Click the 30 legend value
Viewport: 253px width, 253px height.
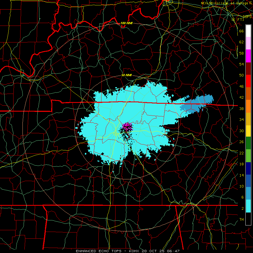coord(241,131)
